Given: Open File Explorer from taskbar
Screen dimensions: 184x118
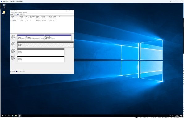Looking at the screenshot, I should 16,116.
